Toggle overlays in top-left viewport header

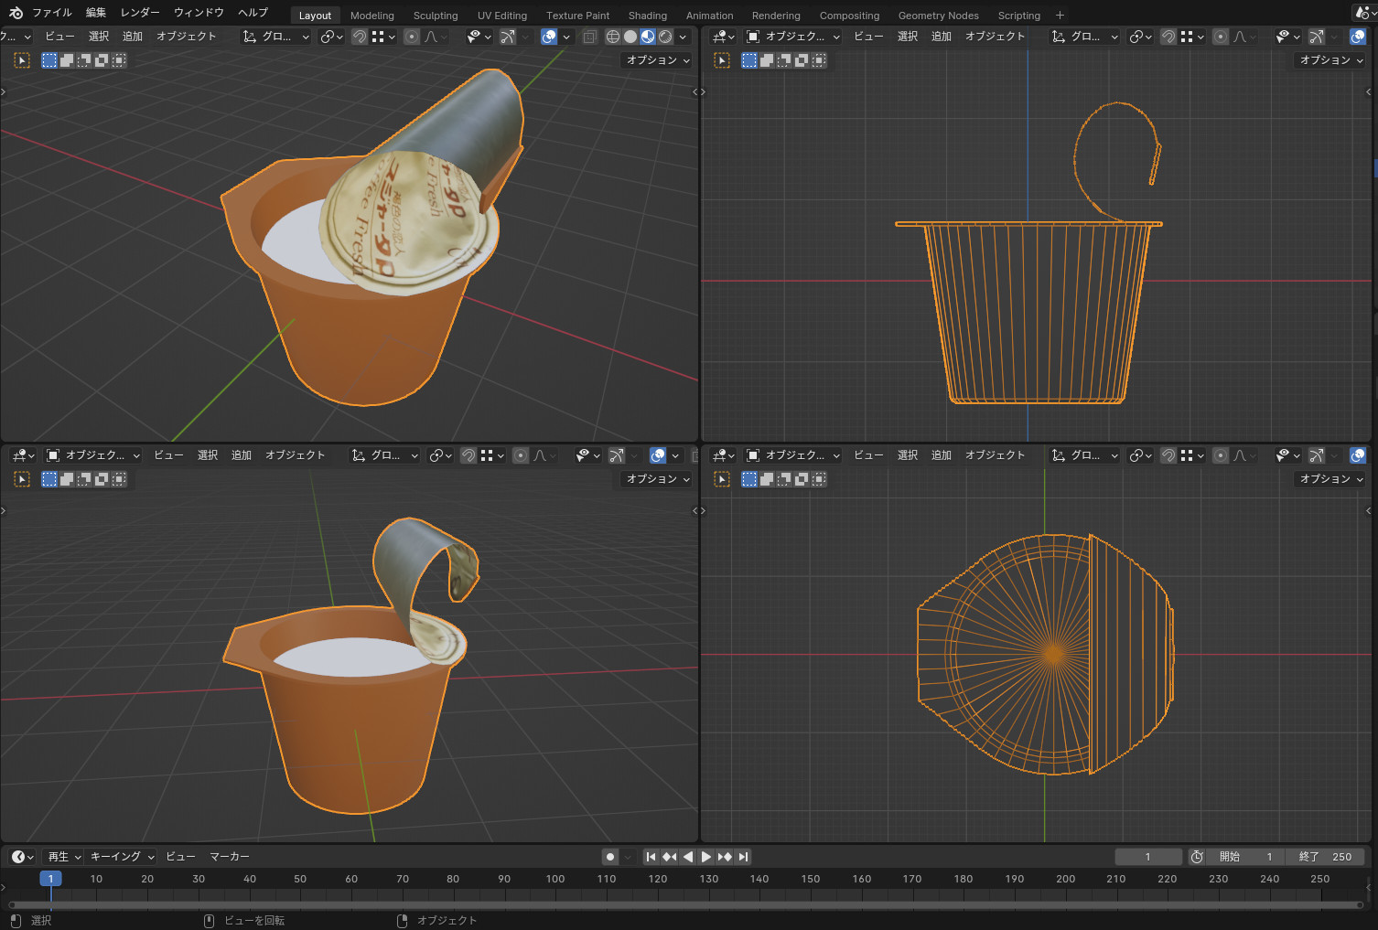(549, 37)
